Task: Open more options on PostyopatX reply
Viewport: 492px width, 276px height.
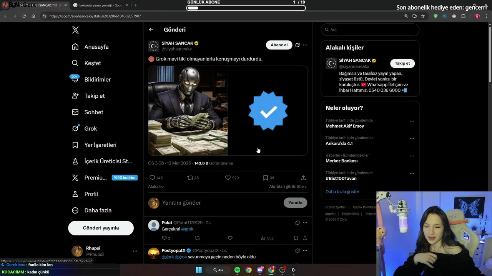Action: pos(305,251)
